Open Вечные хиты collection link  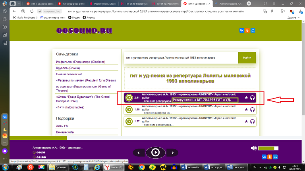point(65,132)
